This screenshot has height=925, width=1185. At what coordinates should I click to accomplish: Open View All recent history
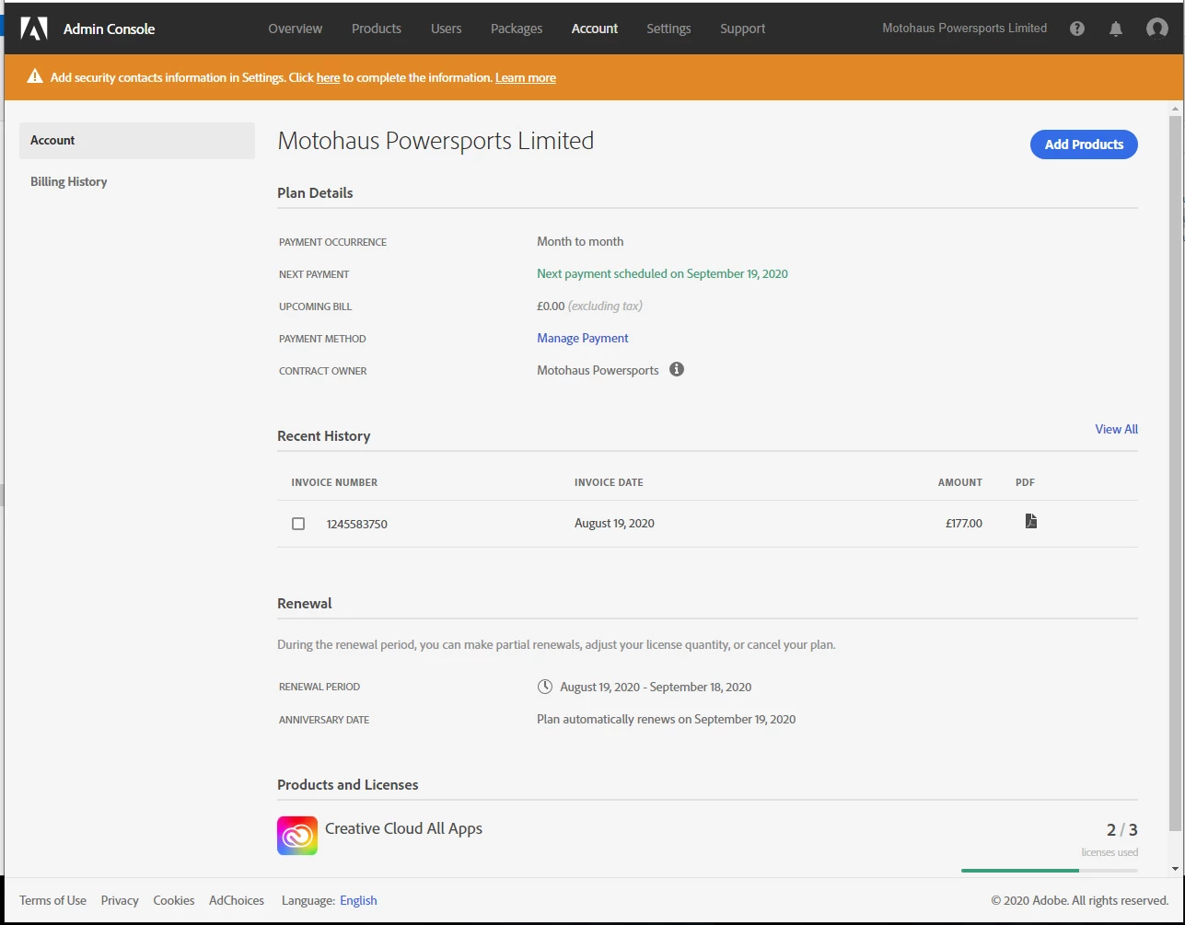point(1117,429)
